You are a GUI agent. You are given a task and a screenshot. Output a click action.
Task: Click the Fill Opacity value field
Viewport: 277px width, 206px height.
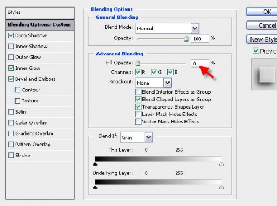pyautogui.click(x=200, y=64)
